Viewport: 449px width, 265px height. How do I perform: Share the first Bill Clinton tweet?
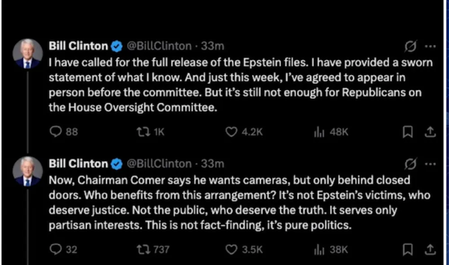coord(430,132)
